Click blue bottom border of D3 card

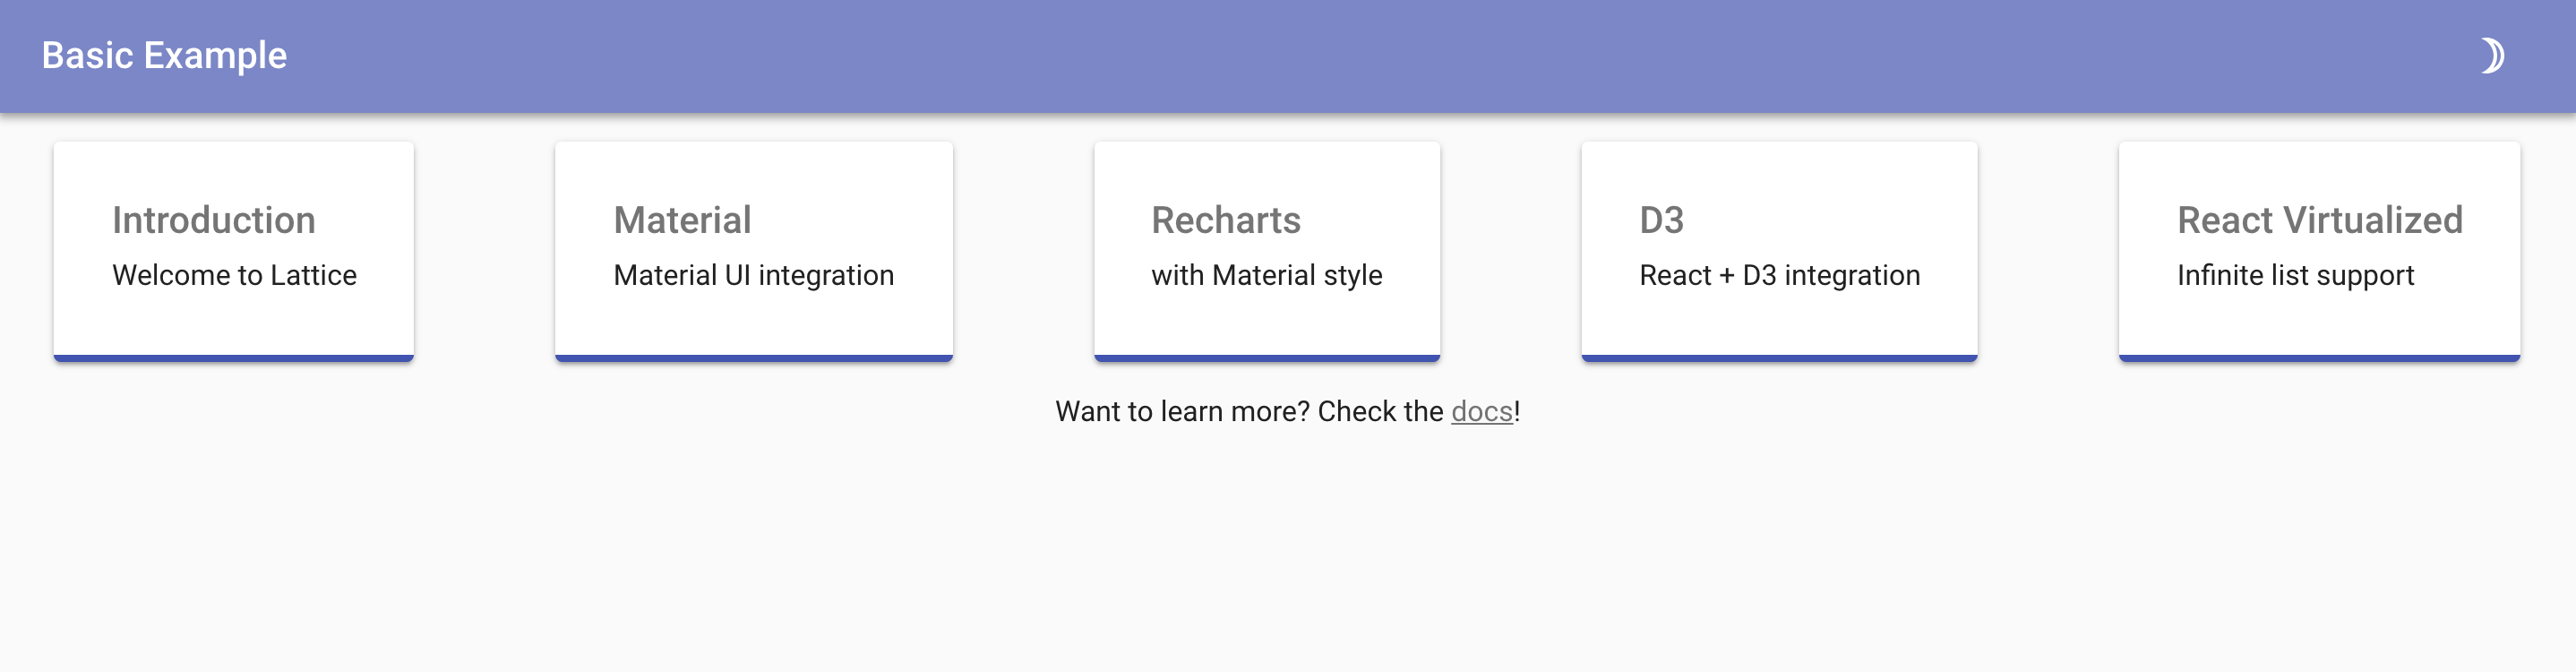coord(1779,358)
